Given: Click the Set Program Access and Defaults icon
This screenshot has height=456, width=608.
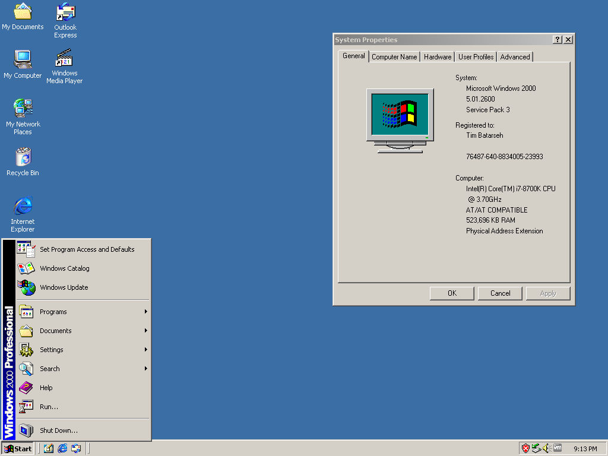Looking at the screenshot, I should [x=26, y=249].
